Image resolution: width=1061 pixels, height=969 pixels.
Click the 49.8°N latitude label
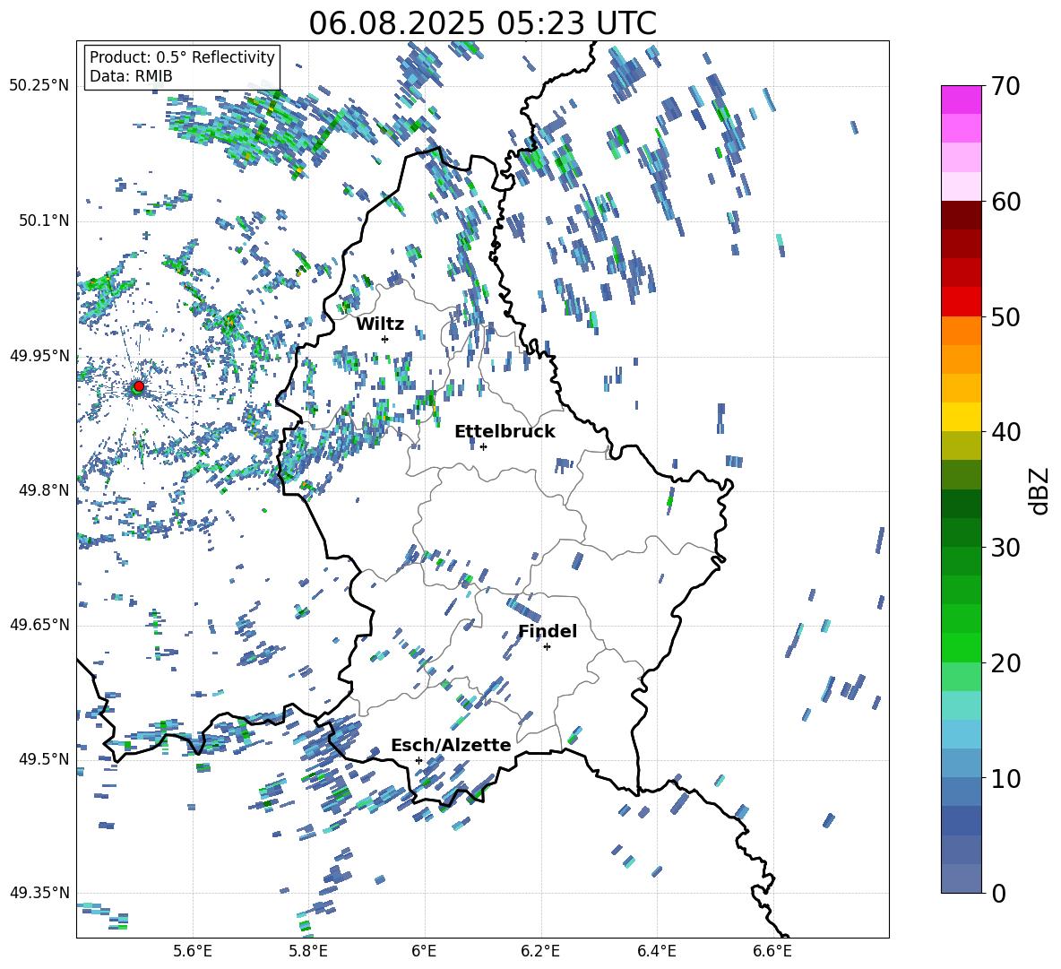tap(44, 490)
